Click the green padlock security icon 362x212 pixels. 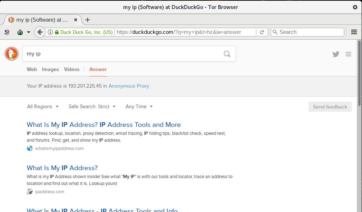pyautogui.click(x=57, y=32)
